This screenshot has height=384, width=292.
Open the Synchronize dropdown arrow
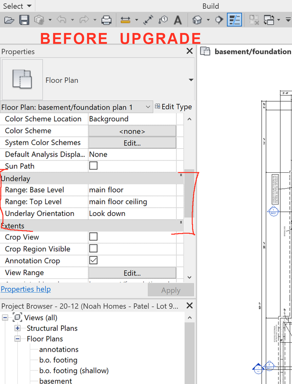tap(50, 20)
